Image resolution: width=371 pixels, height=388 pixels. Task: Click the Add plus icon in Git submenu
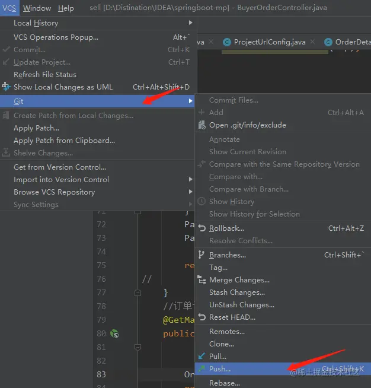[x=202, y=112]
